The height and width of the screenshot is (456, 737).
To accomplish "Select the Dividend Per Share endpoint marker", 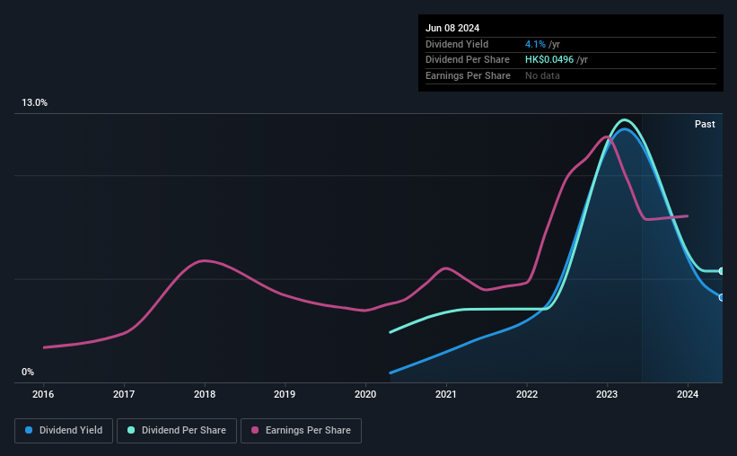I will [x=722, y=271].
